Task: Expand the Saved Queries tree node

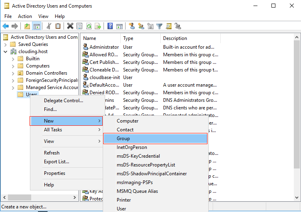Action: click(5, 45)
